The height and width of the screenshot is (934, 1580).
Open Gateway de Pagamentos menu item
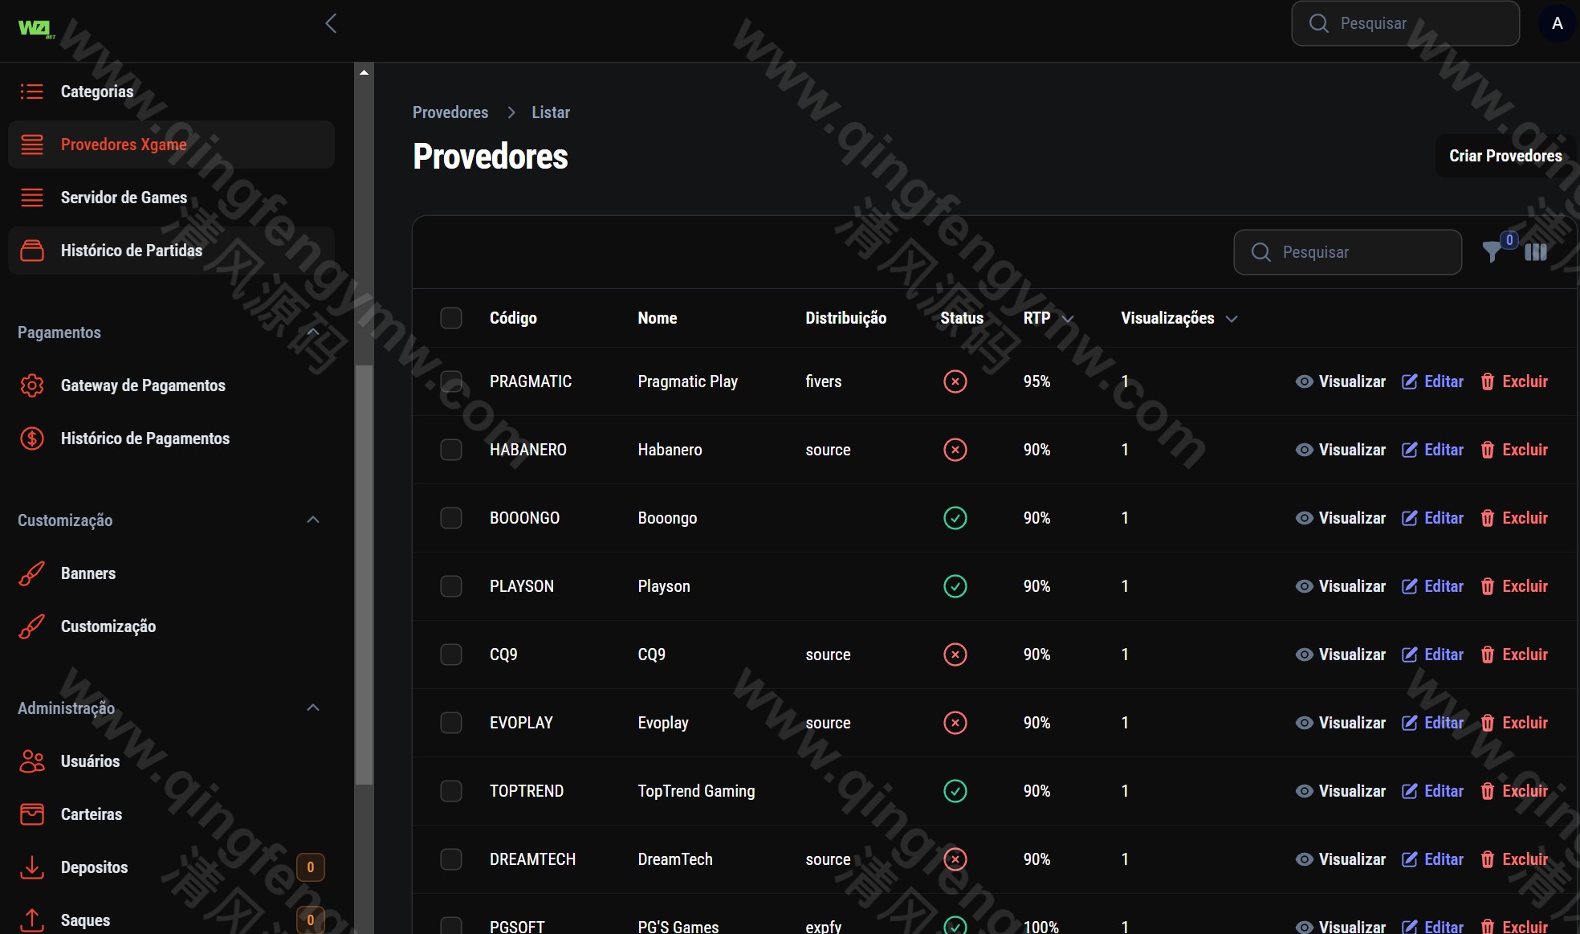(x=171, y=385)
